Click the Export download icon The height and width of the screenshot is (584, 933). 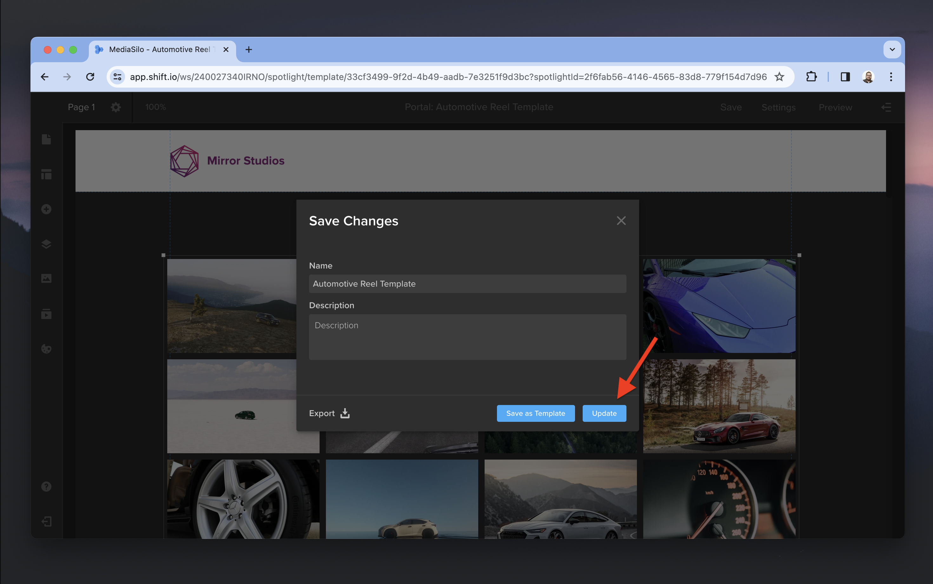tap(345, 413)
